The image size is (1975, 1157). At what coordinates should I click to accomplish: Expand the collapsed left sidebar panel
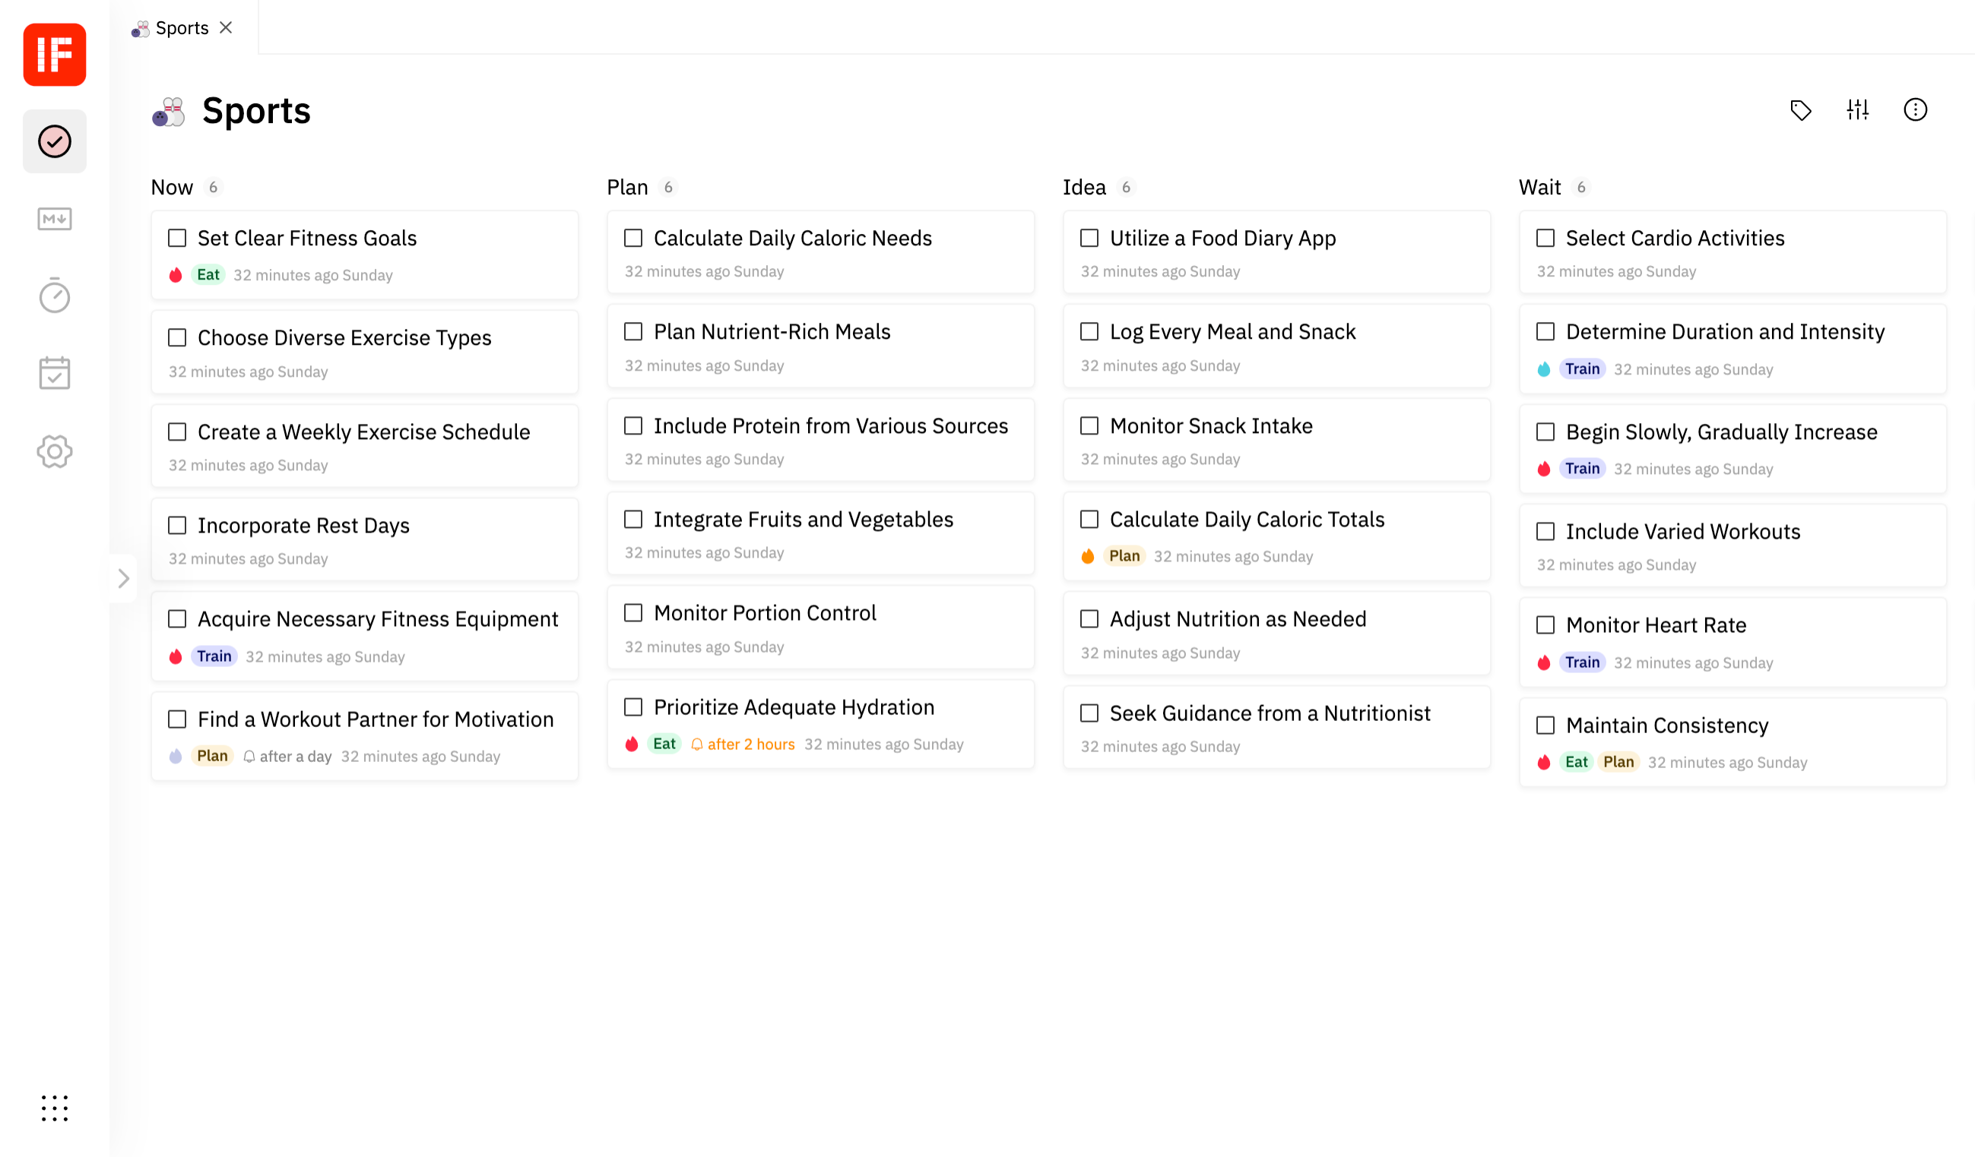point(122,579)
